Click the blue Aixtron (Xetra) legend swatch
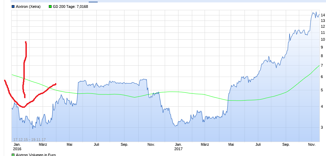Screen dimensions: 326x156 point(13,6)
